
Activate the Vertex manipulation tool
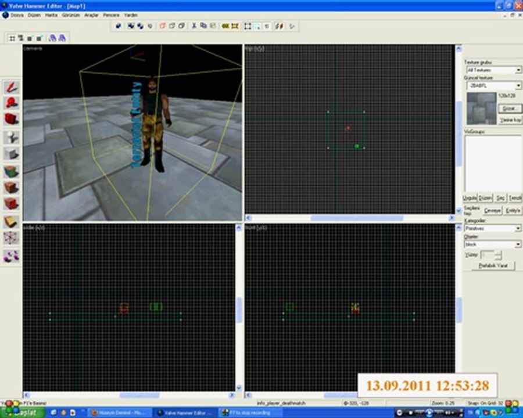point(12,238)
